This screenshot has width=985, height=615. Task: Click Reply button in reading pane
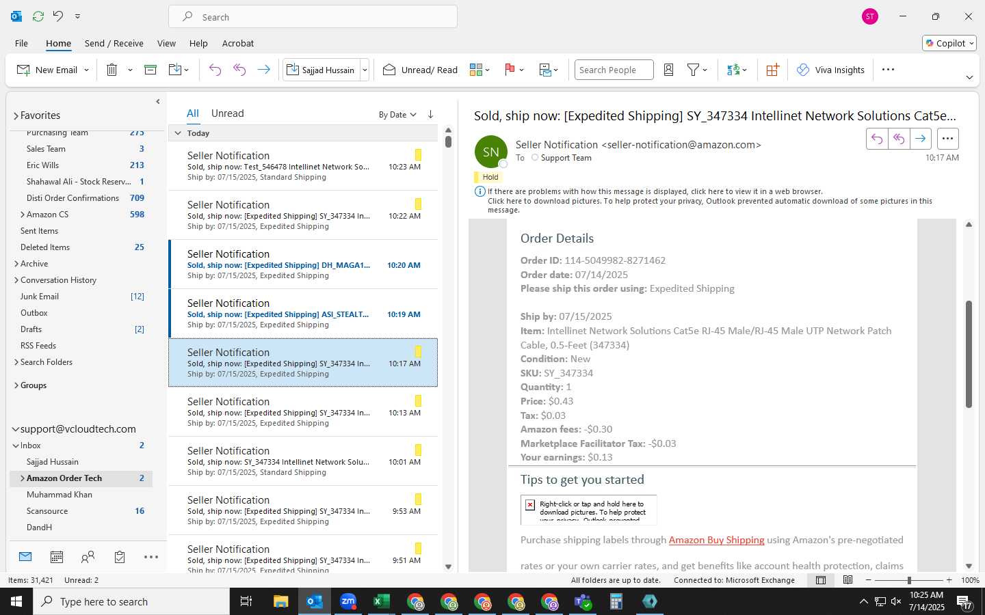click(x=877, y=139)
